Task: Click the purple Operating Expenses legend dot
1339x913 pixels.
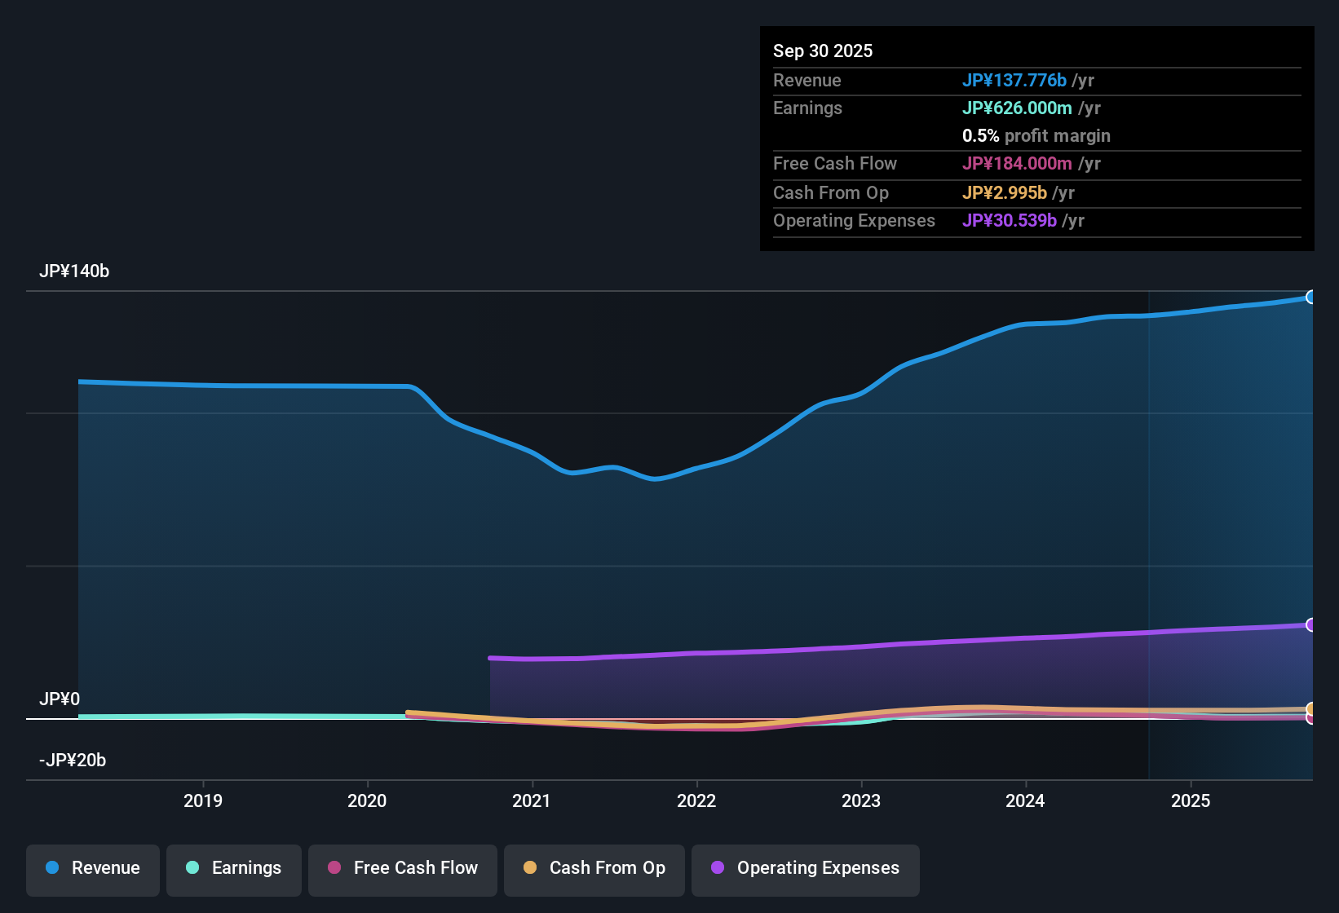Action: [x=718, y=868]
